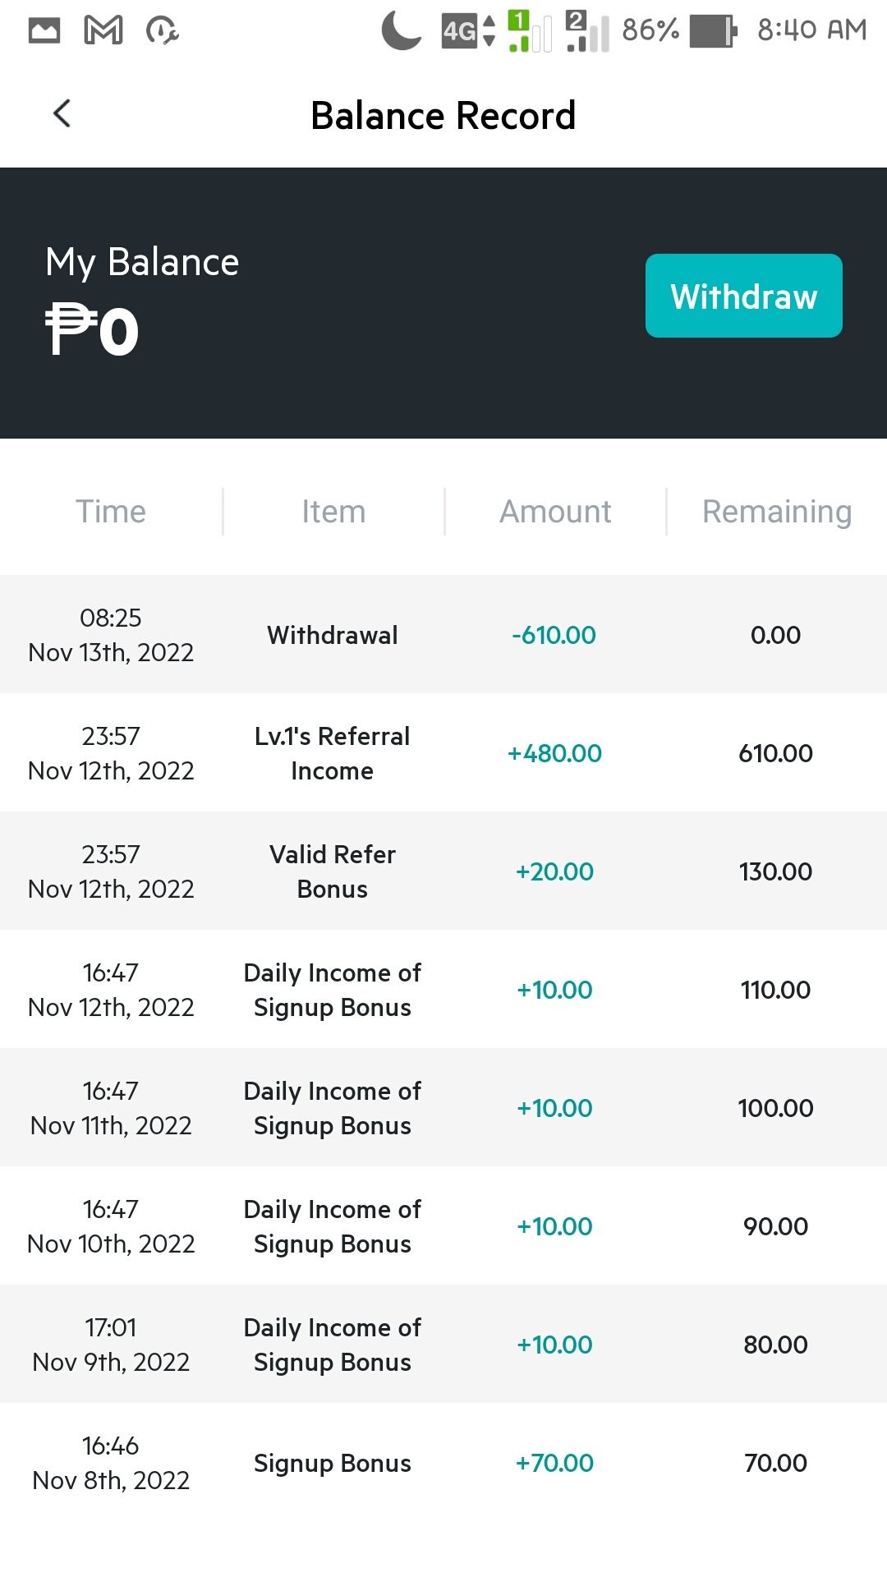Tap the battery status icon
The image size is (887, 1577).
(713, 31)
